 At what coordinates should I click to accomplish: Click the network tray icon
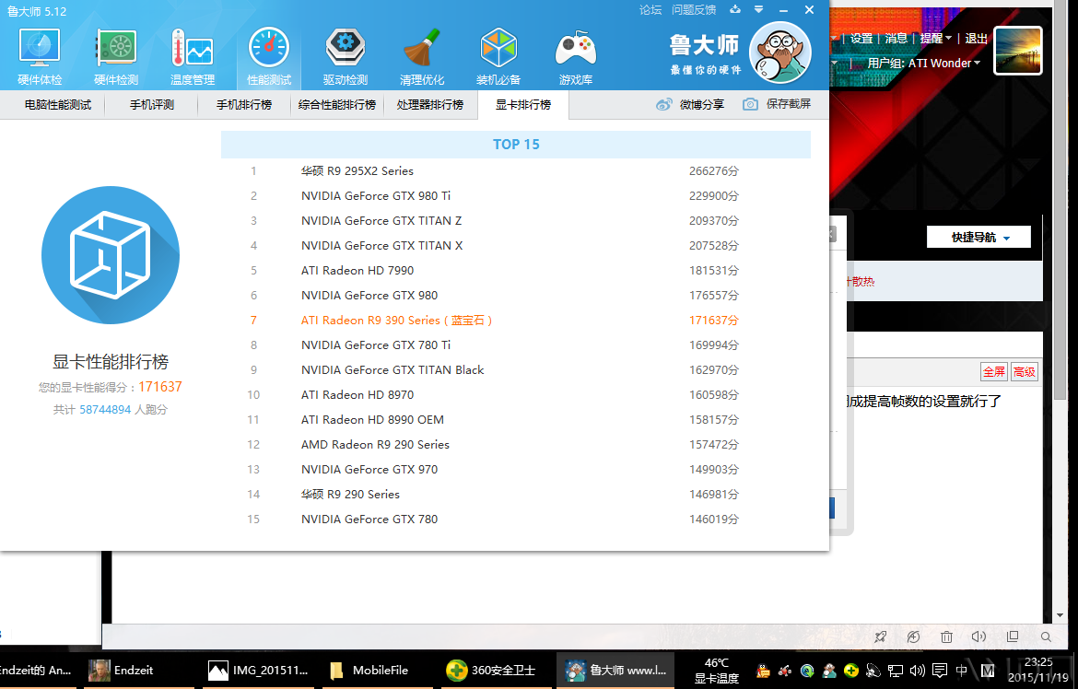click(896, 670)
